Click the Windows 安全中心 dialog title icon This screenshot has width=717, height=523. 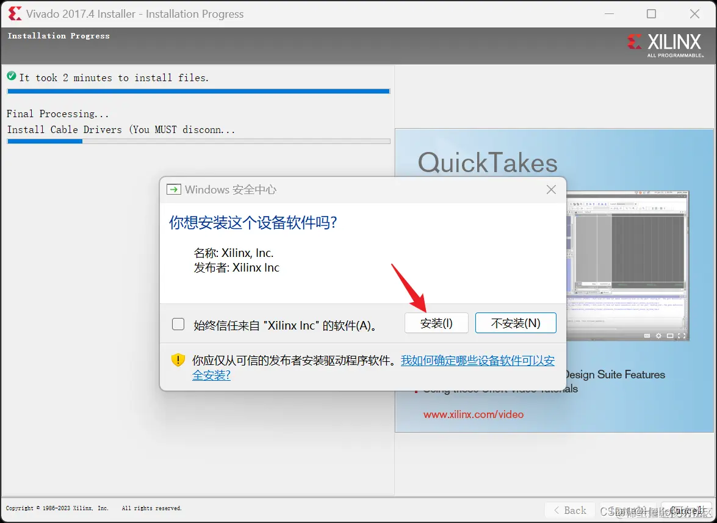(x=174, y=190)
